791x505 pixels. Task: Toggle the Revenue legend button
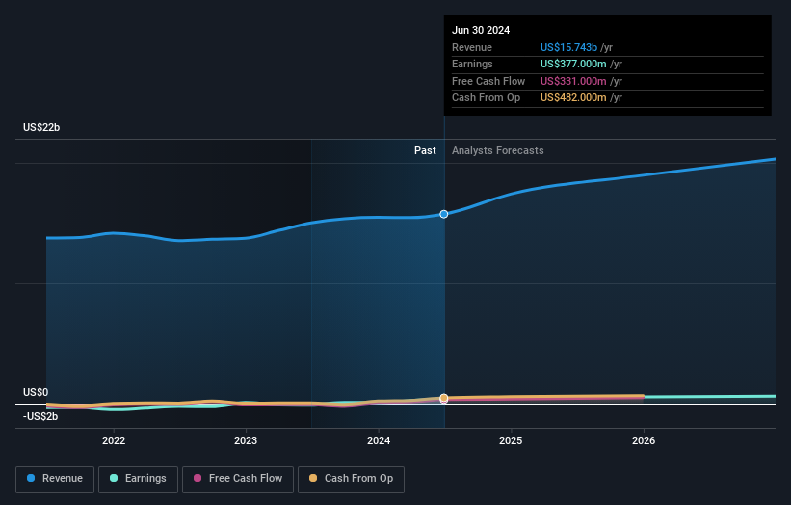point(55,479)
